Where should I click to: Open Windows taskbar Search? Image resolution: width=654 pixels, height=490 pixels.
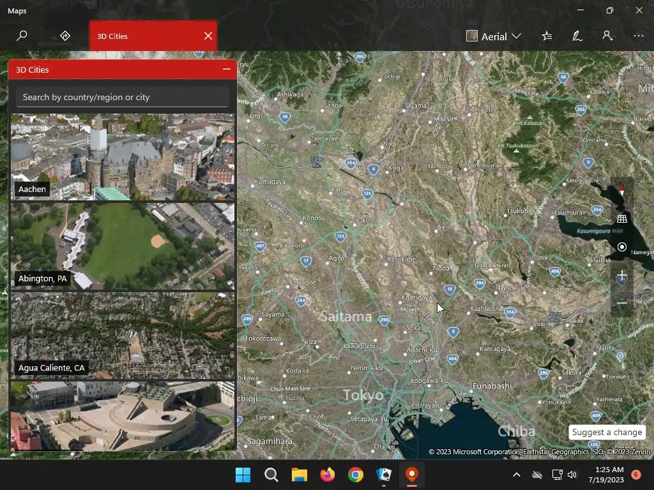coord(271,475)
